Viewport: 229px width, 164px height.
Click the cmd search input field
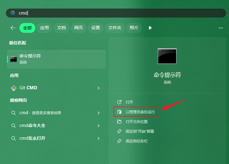(x=116, y=13)
